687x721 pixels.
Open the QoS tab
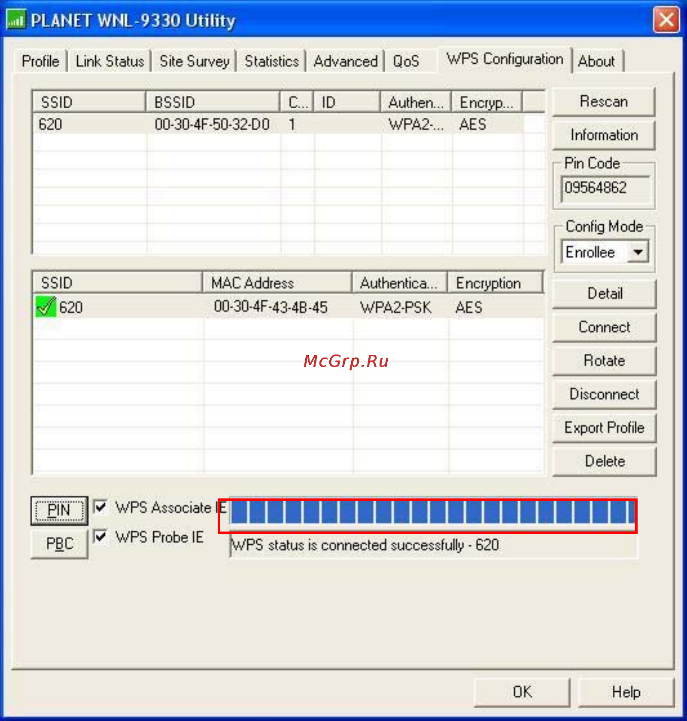click(406, 61)
